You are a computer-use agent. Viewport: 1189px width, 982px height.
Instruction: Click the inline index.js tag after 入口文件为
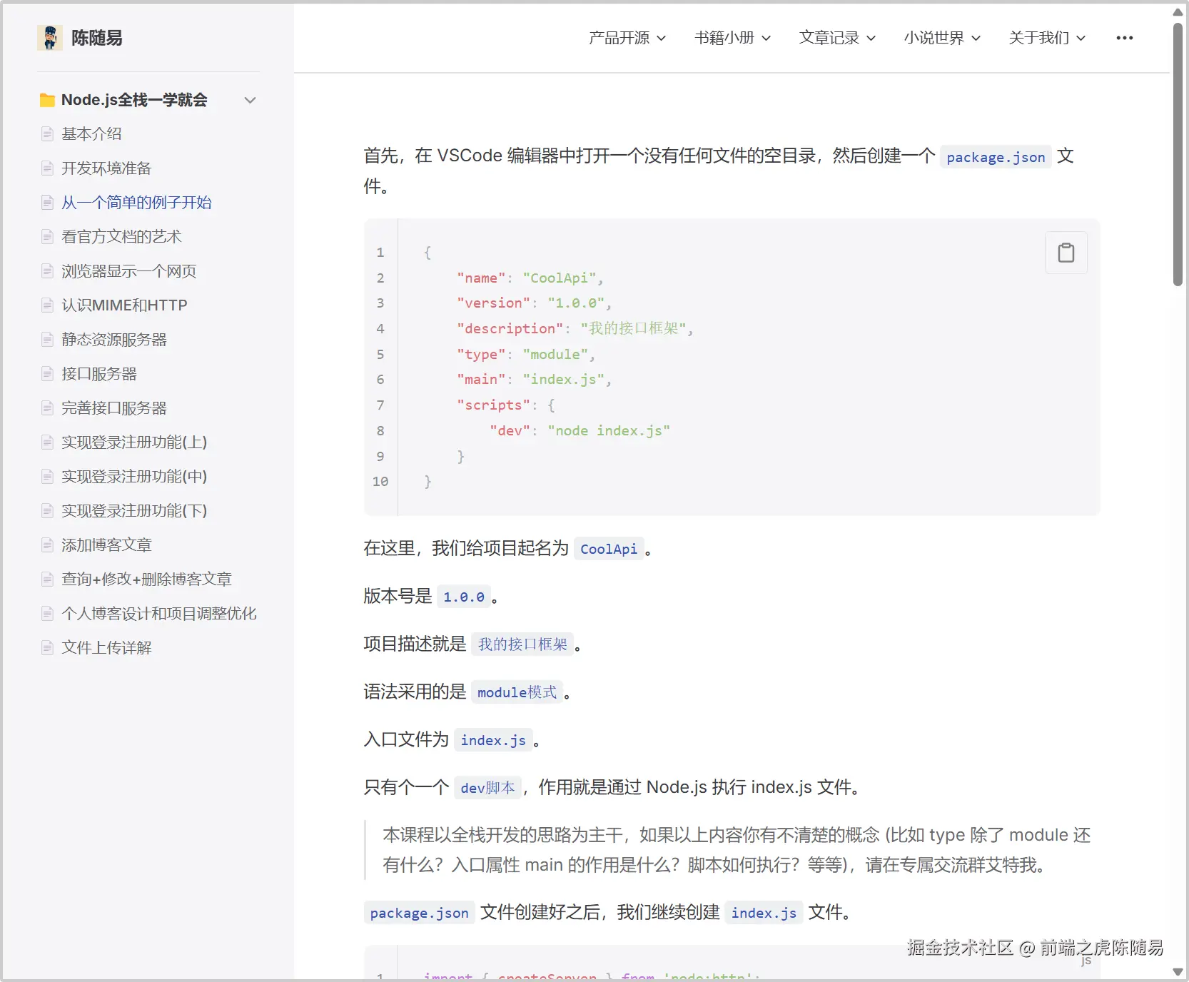pyautogui.click(x=493, y=740)
